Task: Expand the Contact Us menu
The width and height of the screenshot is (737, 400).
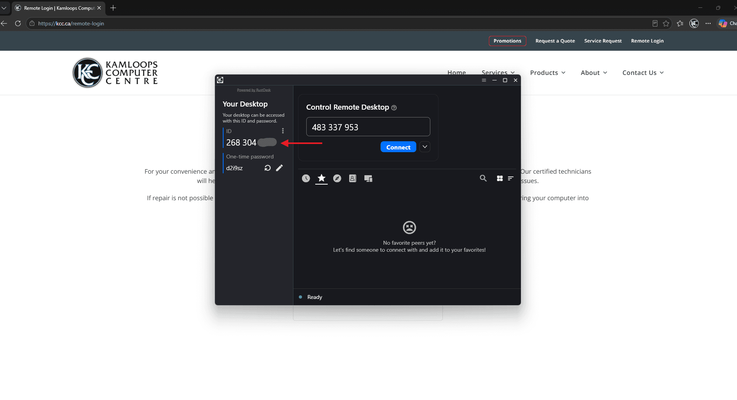Action: point(643,73)
